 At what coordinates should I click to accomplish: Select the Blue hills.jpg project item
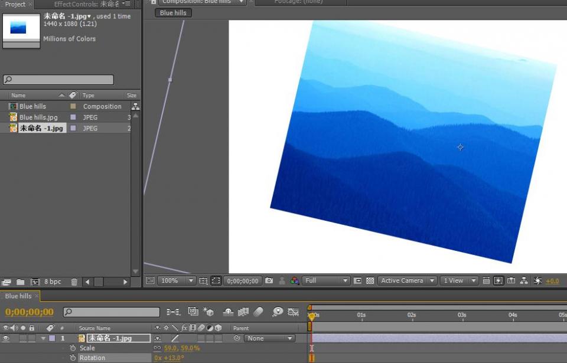38,117
